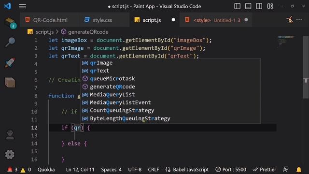Click the dancing figure icon in editor toolbar
The image size is (309, 174).
click(x=290, y=19)
